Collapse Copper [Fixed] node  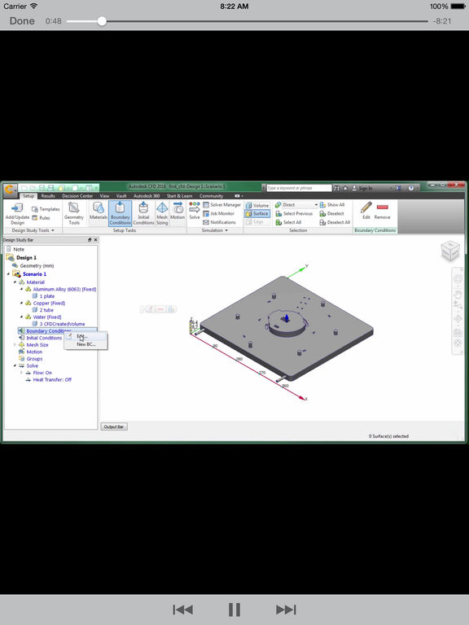(21, 304)
